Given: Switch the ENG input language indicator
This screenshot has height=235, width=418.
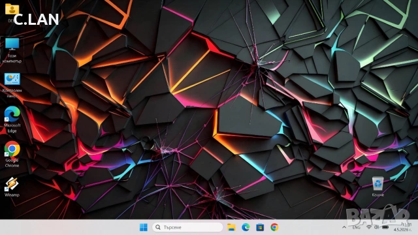Looking at the screenshot, I should pos(356,227).
